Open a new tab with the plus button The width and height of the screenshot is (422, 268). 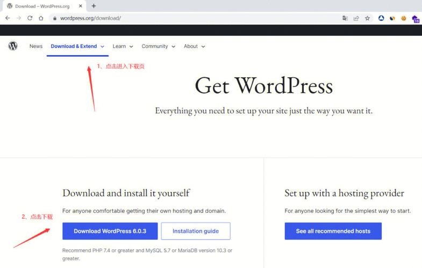94,6
